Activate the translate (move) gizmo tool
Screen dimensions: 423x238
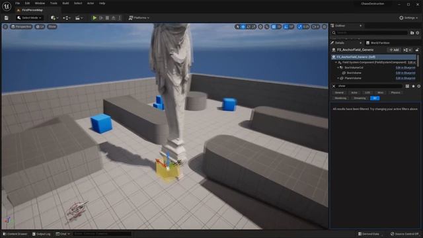243,26
